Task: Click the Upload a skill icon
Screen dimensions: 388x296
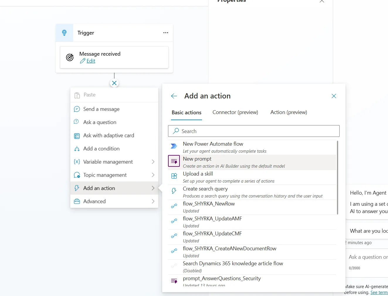Action: click(x=174, y=176)
